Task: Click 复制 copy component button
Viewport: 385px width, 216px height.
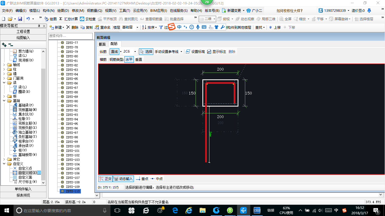Action: click(87, 27)
